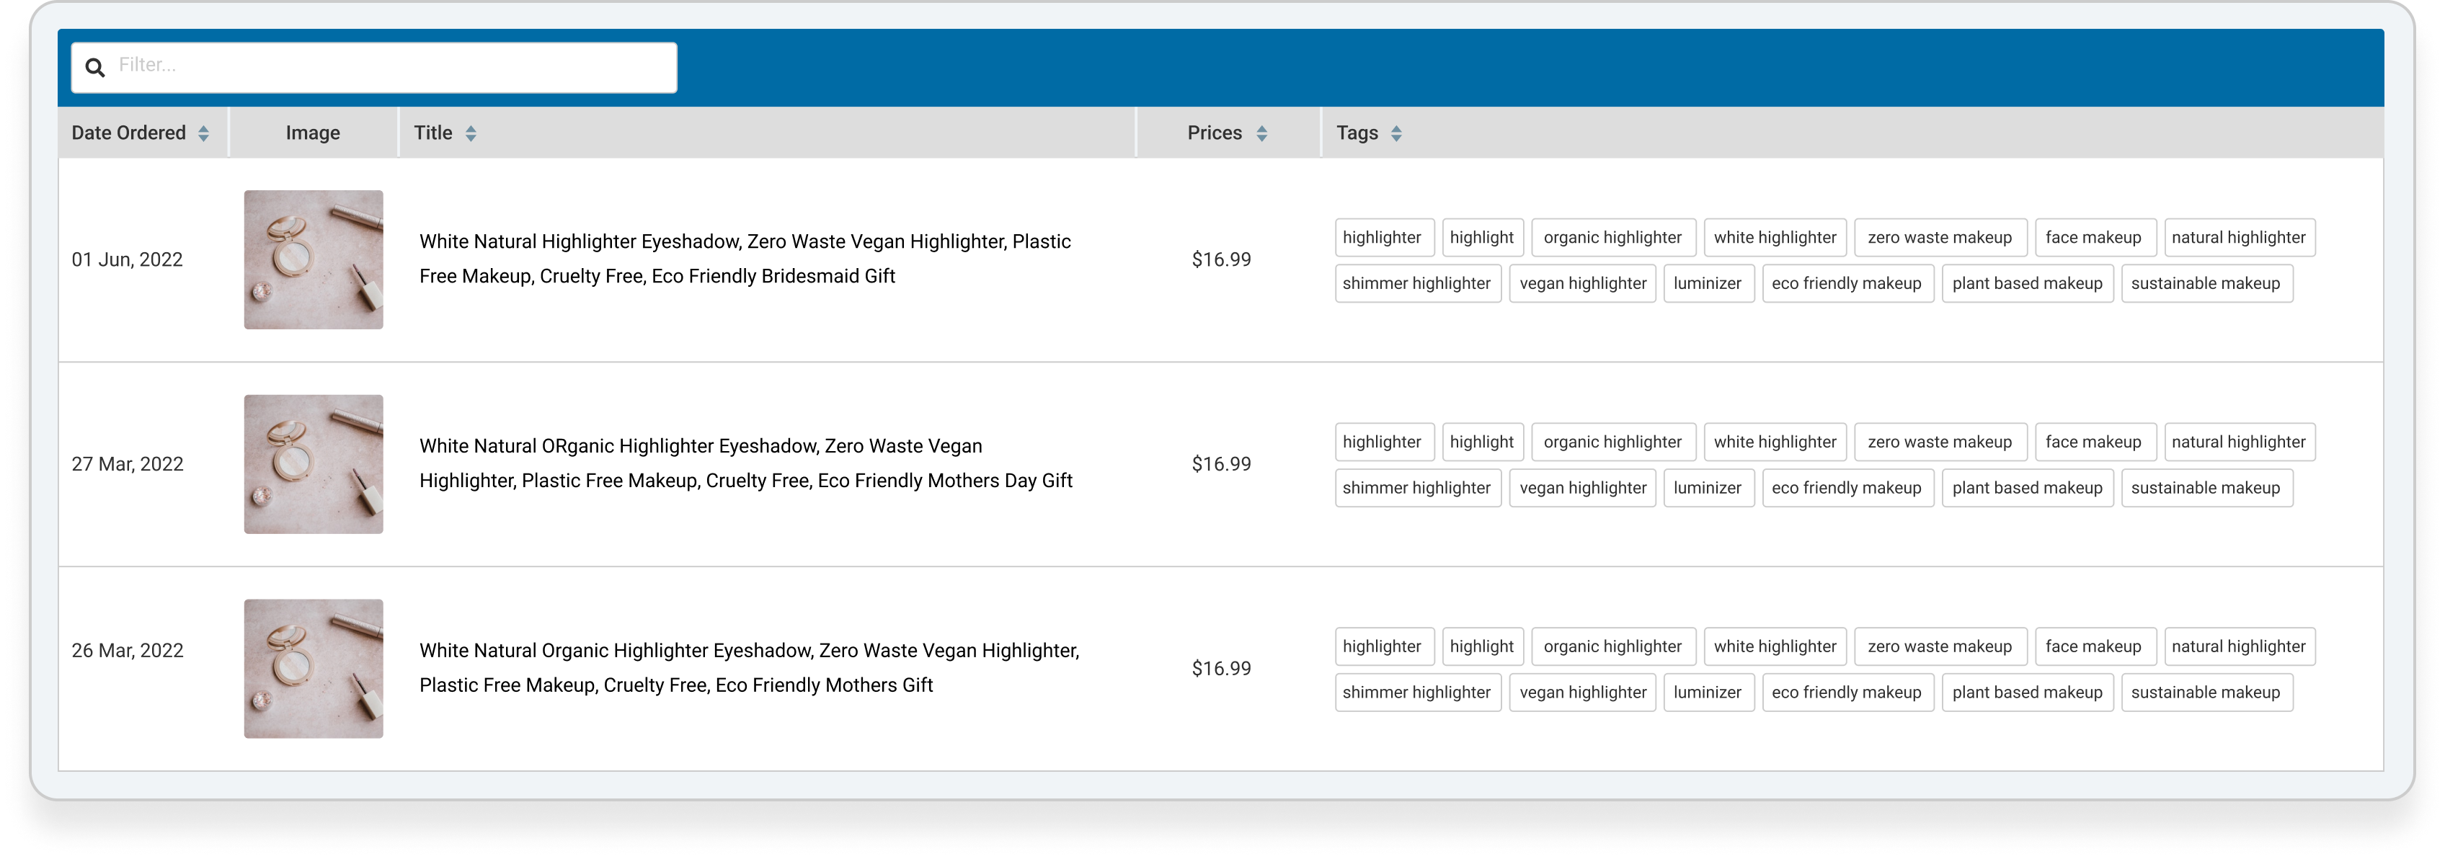
Task: Click 'sustainable makeup' tag in 01 Jun row
Action: 2206,284
